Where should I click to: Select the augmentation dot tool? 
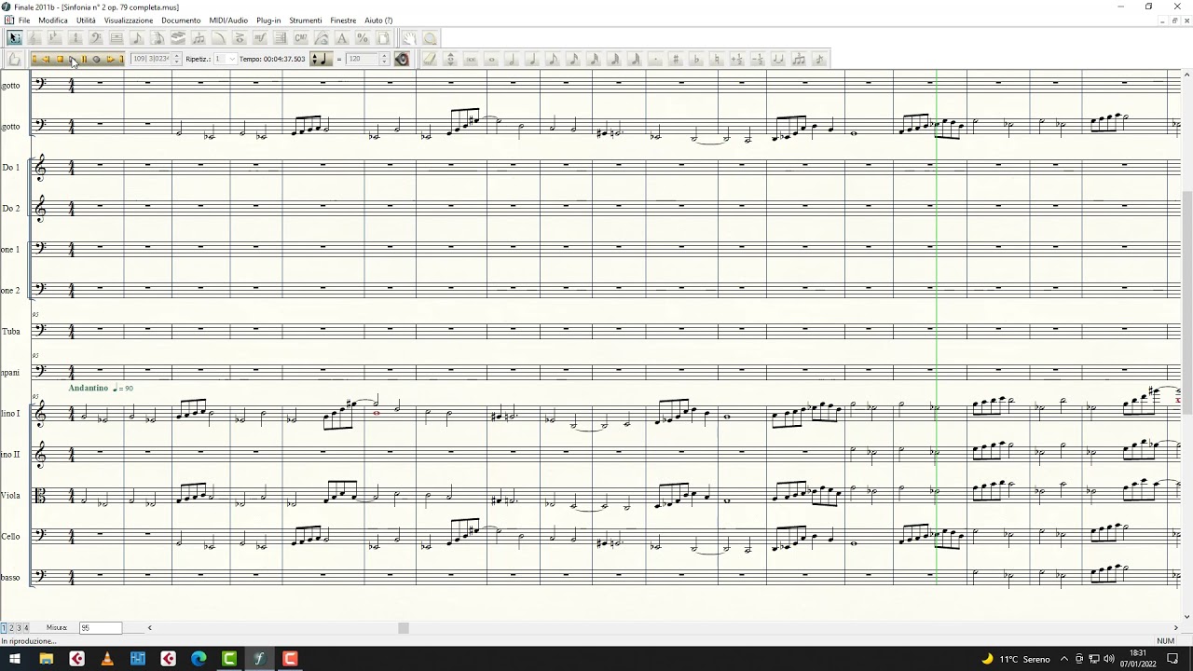point(656,59)
